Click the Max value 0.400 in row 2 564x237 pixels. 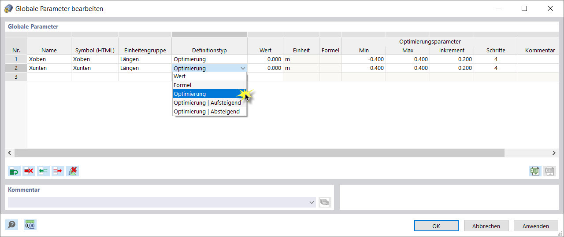coord(408,68)
